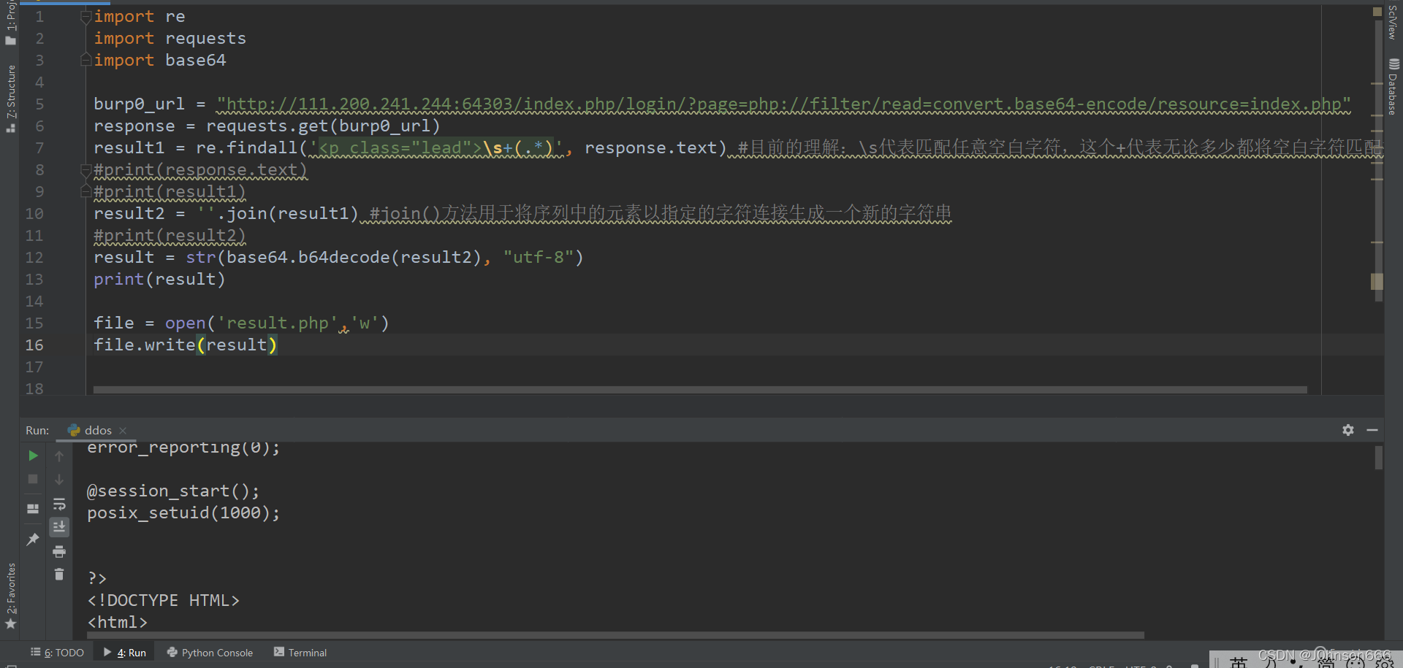Jump up the stack trace arrow
1403x668 pixels.
pyautogui.click(x=59, y=456)
